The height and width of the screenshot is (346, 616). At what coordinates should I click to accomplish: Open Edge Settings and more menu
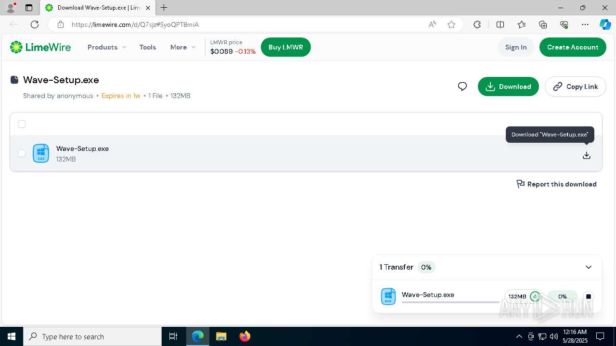585,25
